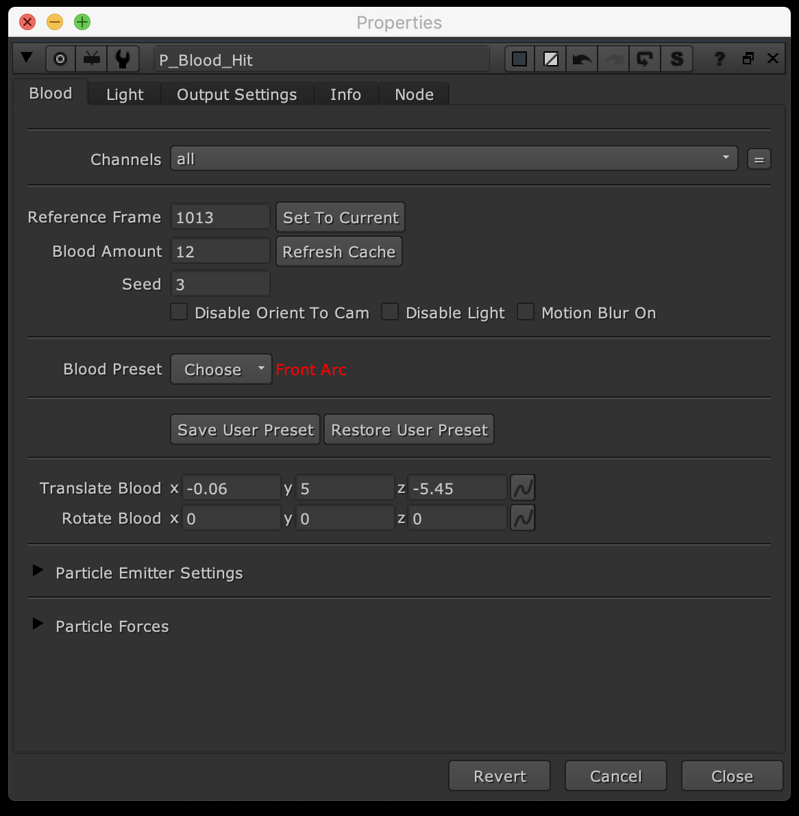Open node help with question mark icon

(719, 60)
